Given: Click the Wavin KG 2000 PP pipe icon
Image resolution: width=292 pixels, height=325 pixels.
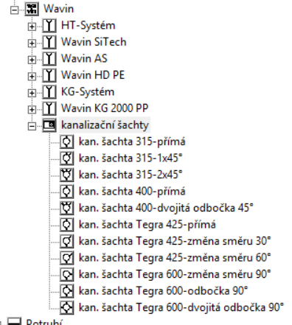Looking at the screenshot, I should 49,108.
